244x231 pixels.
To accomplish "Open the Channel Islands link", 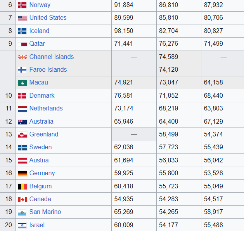I will coord(52,57).
